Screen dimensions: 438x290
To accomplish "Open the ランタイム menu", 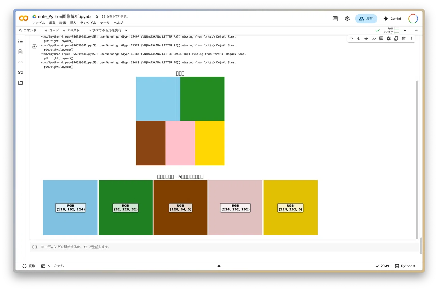I will coord(88,23).
